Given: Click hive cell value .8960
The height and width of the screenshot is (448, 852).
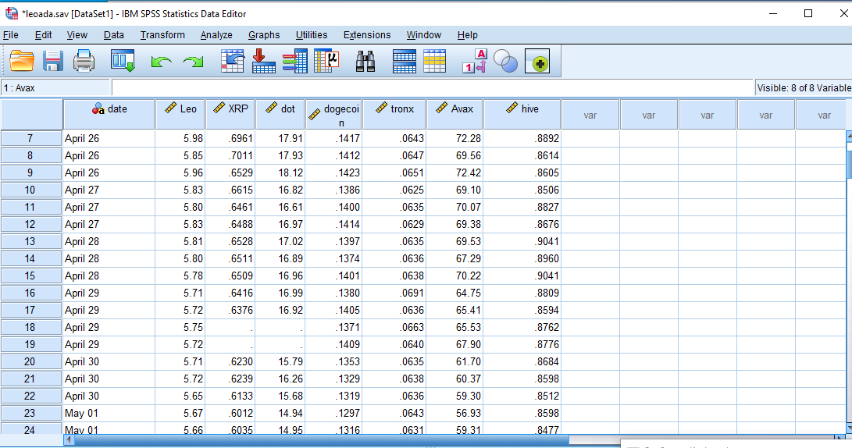Looking at the screenshot, I should coord(522,258).
